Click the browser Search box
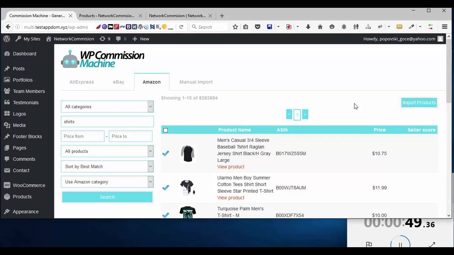Viewport: 454px width, 255px height. click(x=209, y=27)
